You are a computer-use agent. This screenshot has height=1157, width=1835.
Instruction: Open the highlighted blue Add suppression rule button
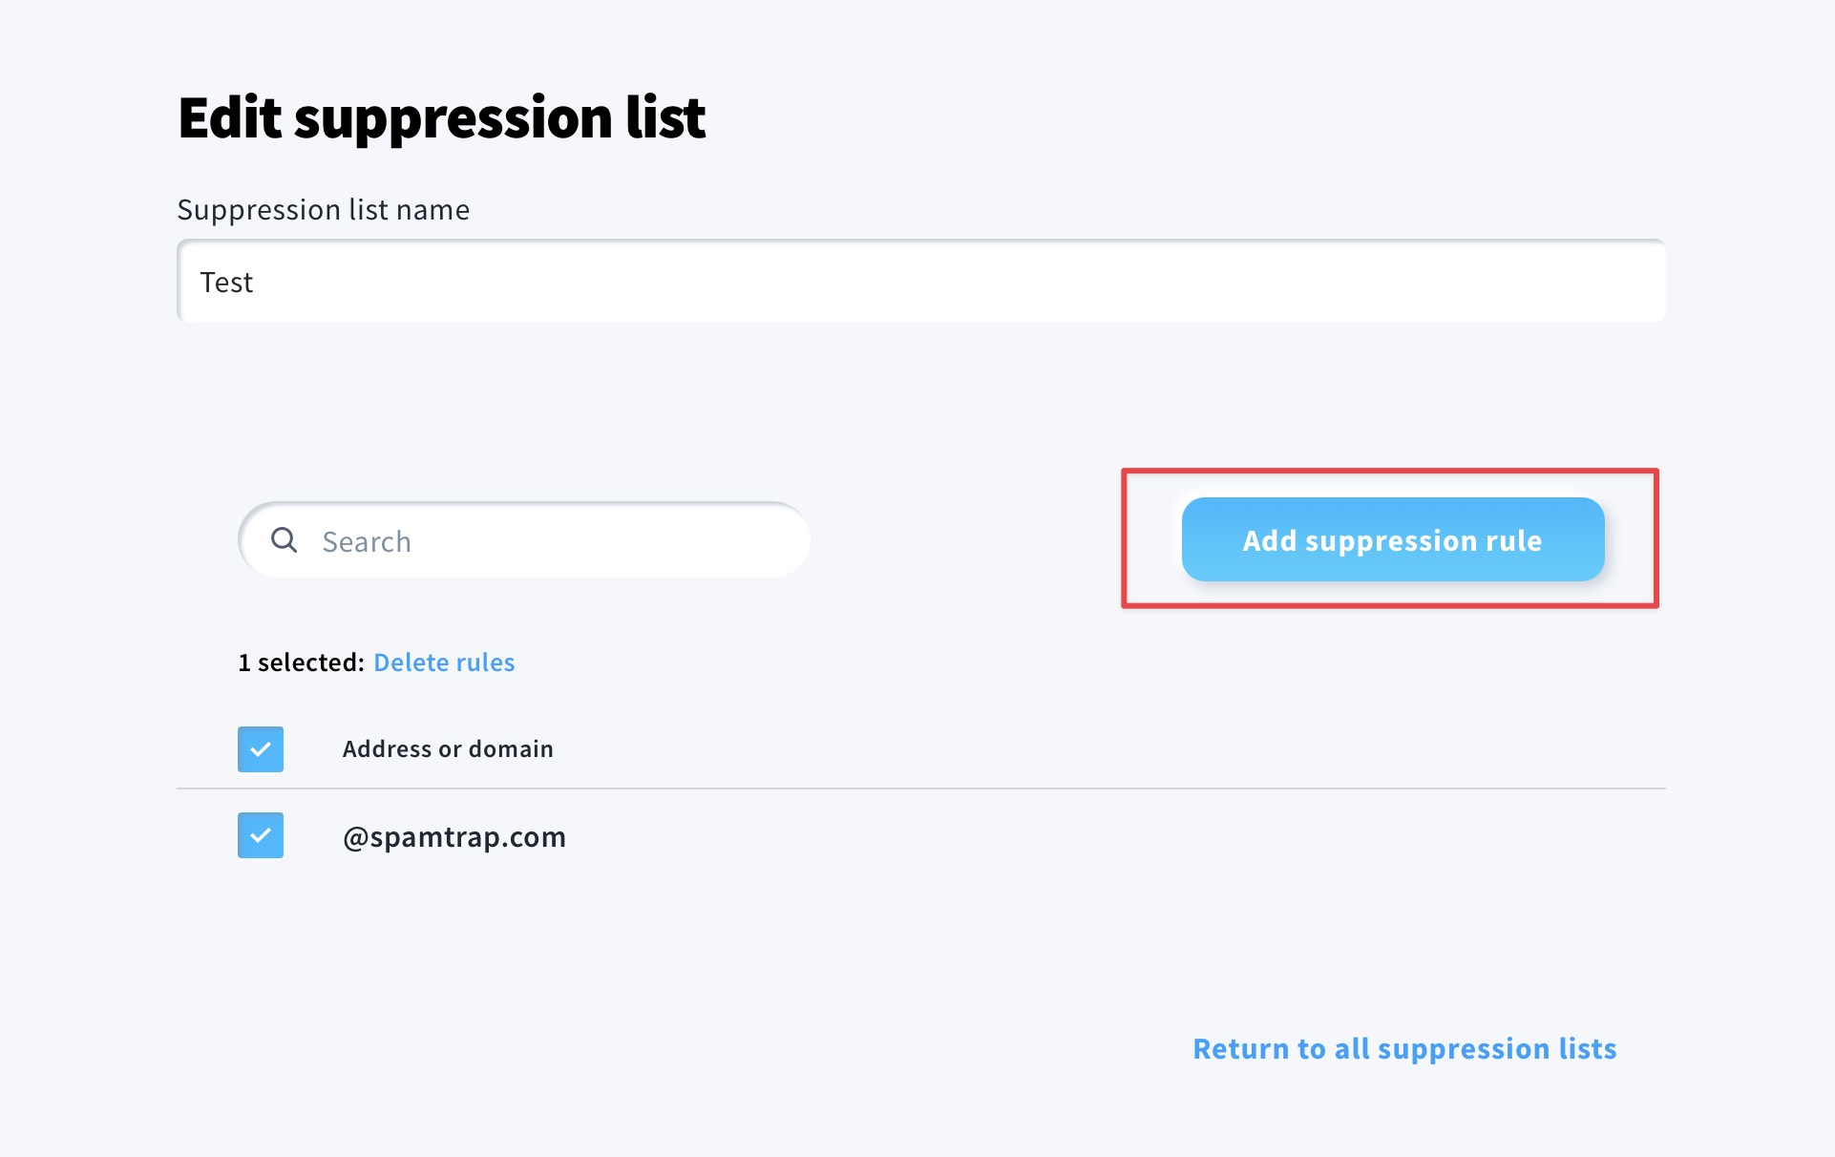[x=1393, y=539]
